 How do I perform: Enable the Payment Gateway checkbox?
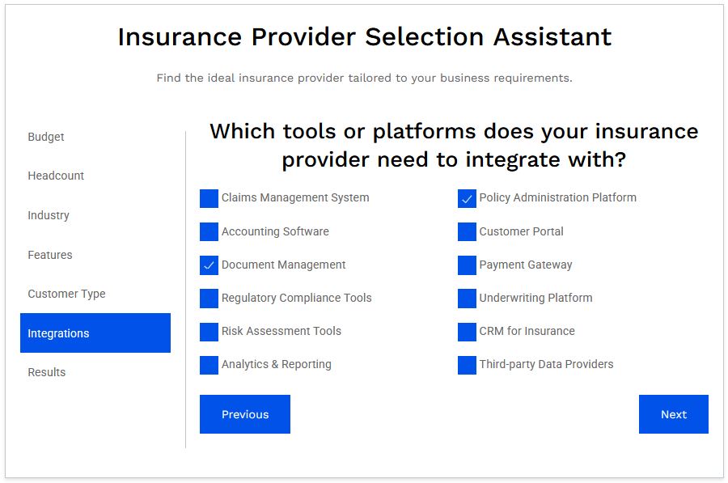tap(467, 265)
